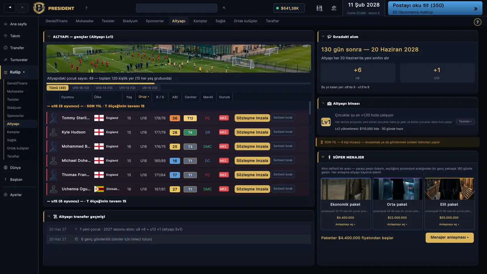
Task: Click the $641,38K balance display
Action: (x=289, y=8)
